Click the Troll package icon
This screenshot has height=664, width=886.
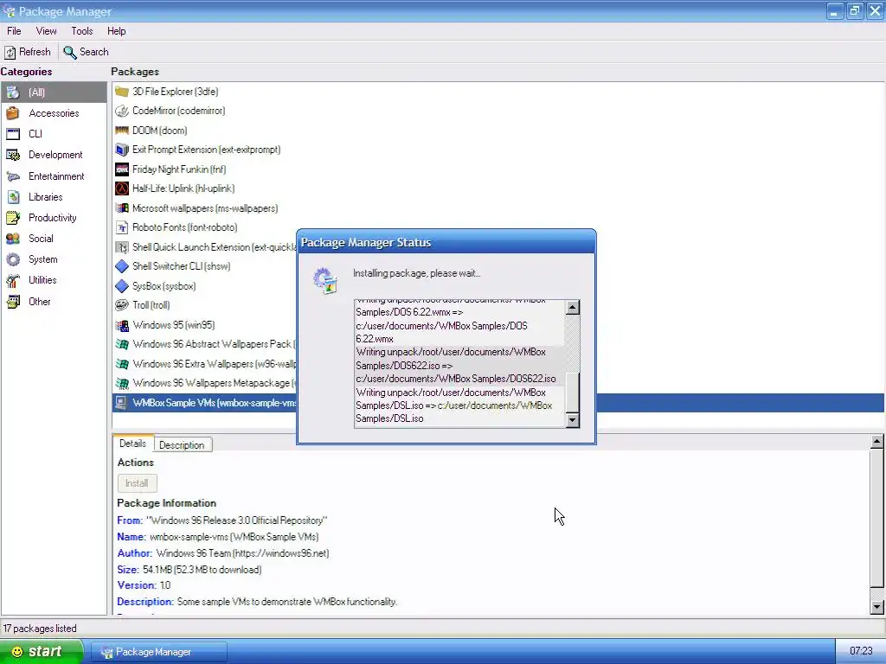(122, 305)
